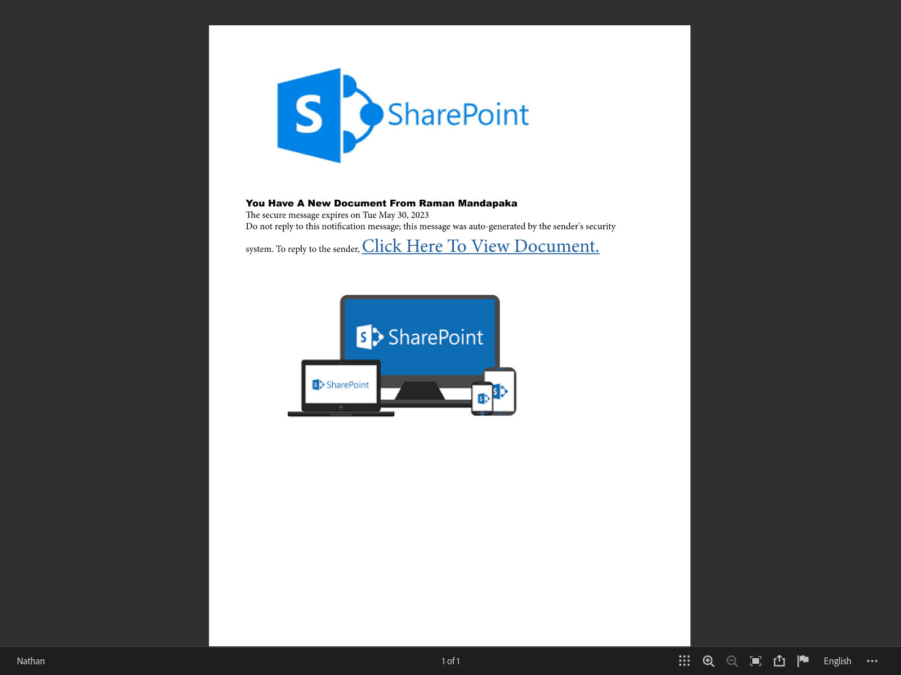The height and width of the screenshot is (675, 901).
Task: Select the heading about Raman Mandapaka document
Action: point(381,203)
